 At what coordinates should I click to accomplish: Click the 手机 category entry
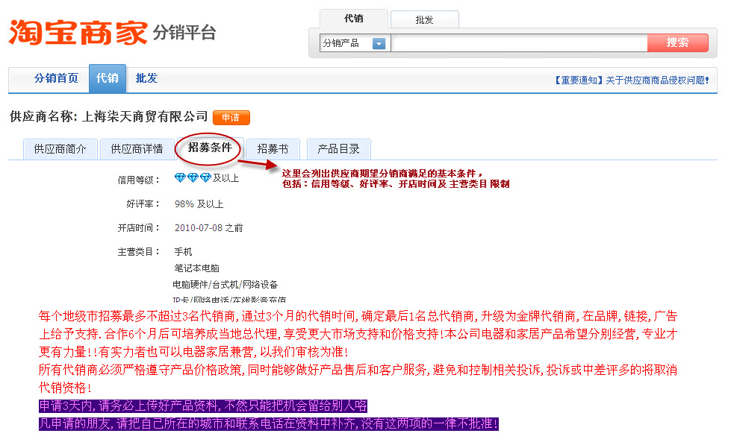point(183,252)
